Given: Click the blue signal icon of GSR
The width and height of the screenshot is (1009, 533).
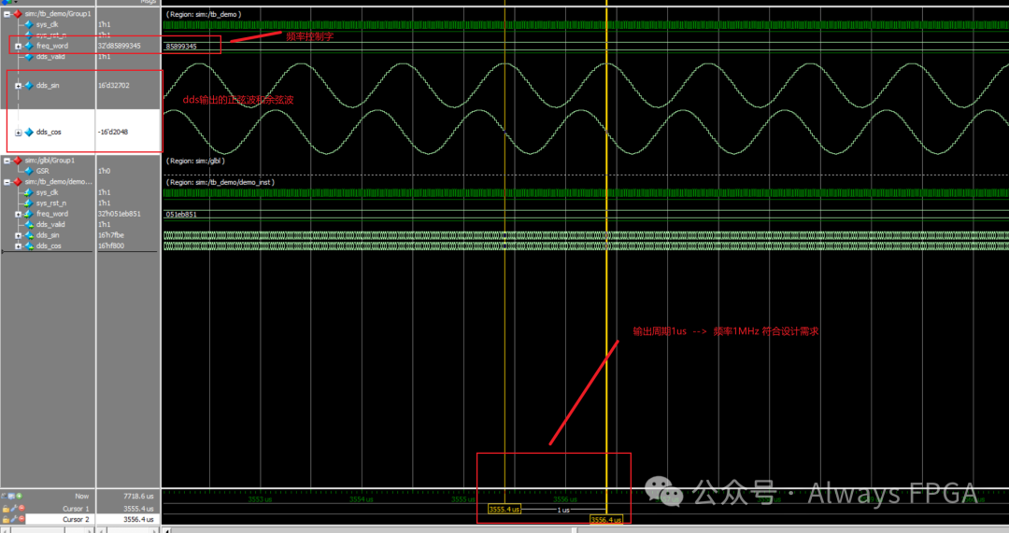Looking at the screenshot, I should pyautogui.click(x=28, y=171).
